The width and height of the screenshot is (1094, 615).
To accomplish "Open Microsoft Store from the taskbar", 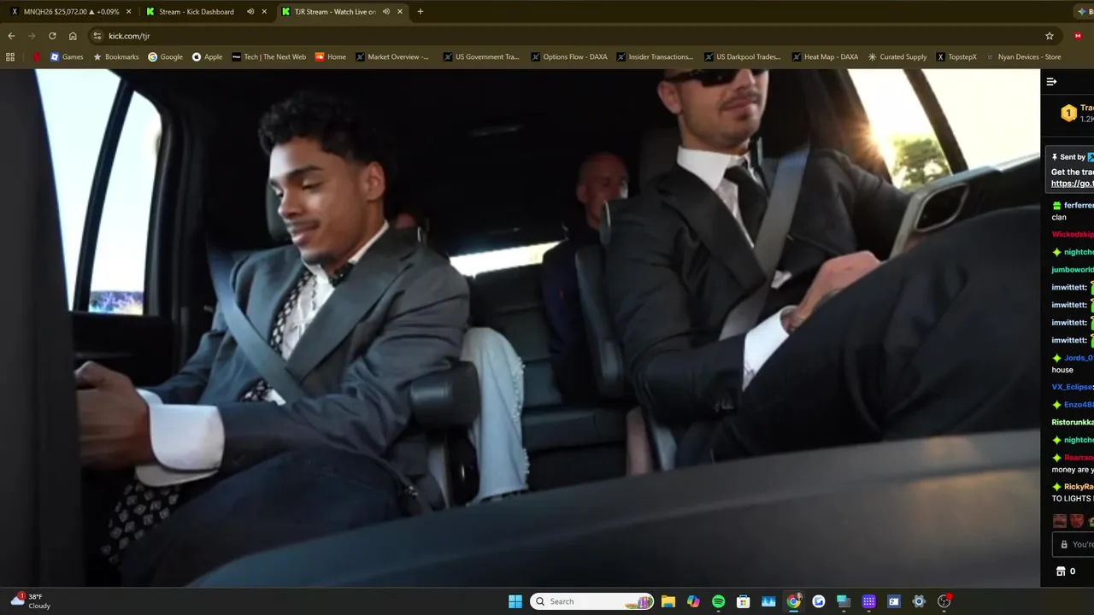I will (x=744, y=601).
